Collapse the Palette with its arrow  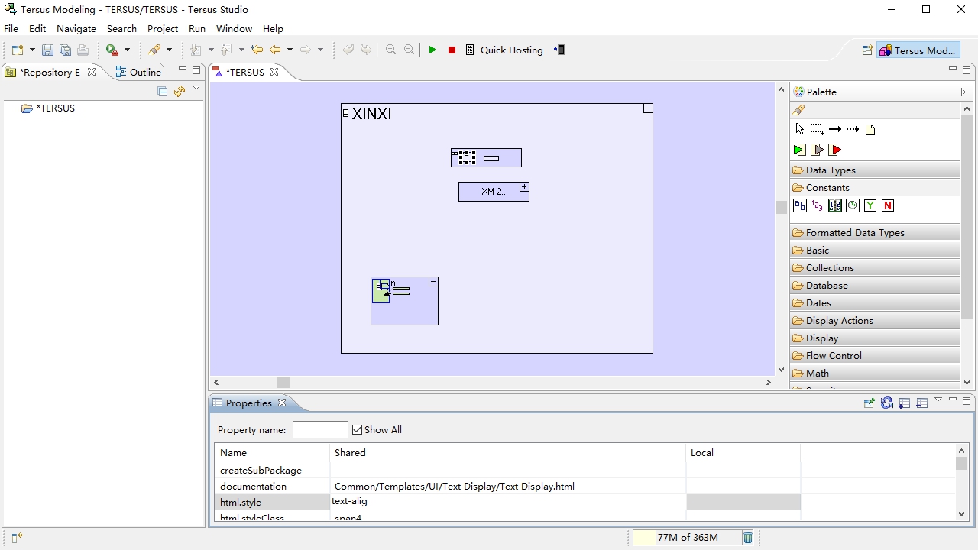(x=963, y=92)
